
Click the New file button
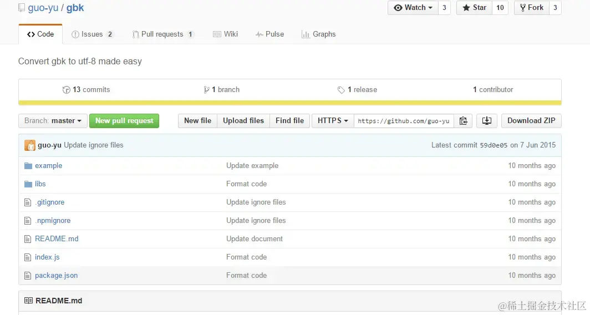[197, 121]
